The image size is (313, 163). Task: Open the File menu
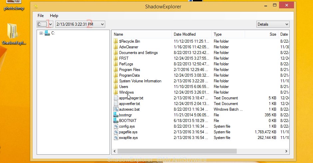point(41,16)
